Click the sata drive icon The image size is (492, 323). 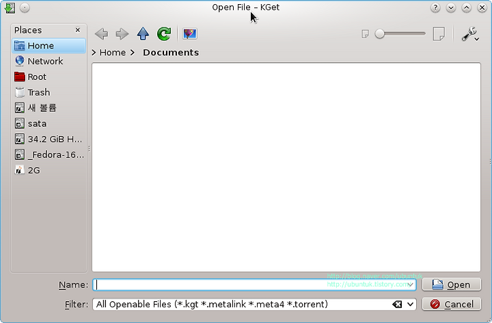coord(19,124)
